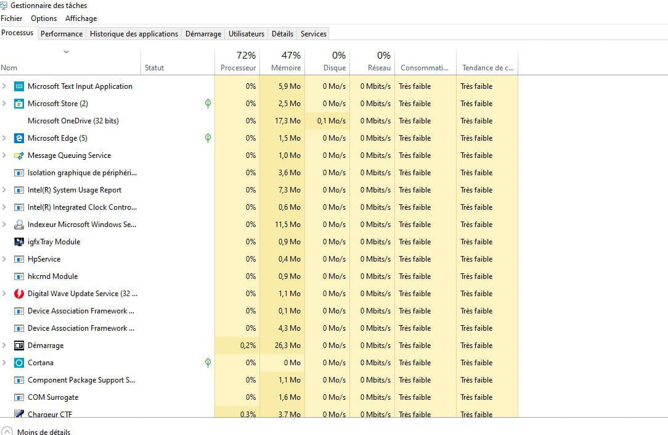
Task: Switch to the Services tab
Action: (314, 34)
